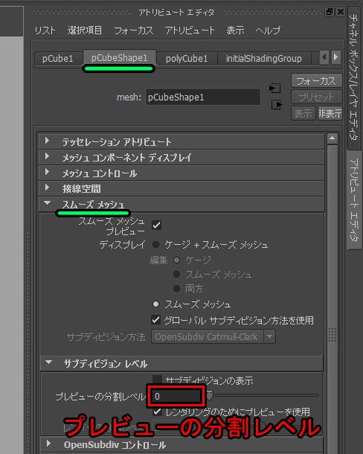Click the output connection arrow icon below it
The height and width of the screenshot is (454, 363).
click(277, 104)
